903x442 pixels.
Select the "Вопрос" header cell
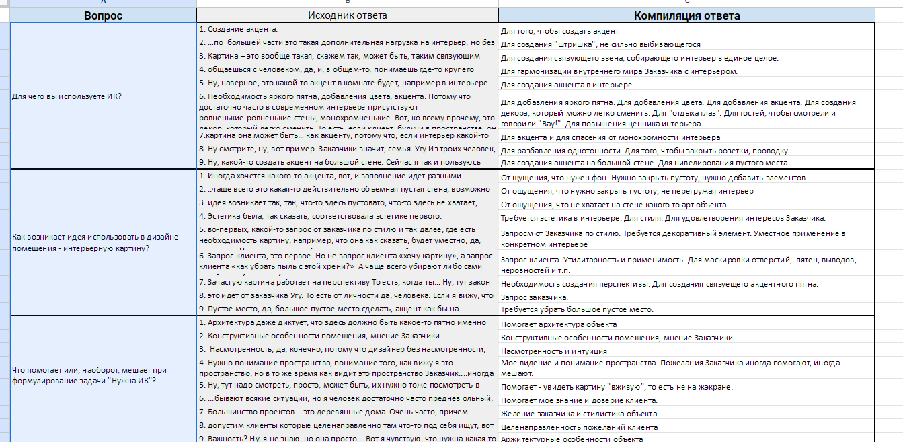tap(104, 15)
